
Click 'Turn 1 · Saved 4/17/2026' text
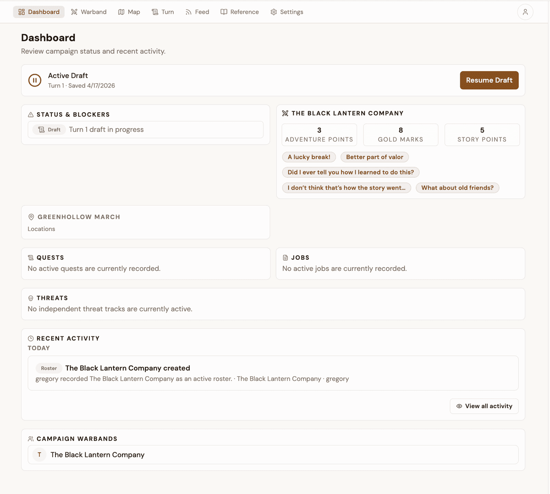click(x=82, y=86)
